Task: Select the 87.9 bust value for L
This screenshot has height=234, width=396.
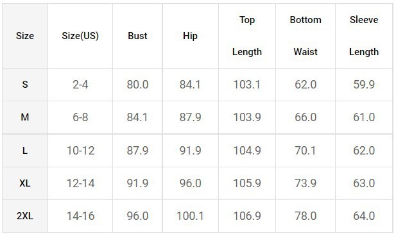Action: point(137,151)
